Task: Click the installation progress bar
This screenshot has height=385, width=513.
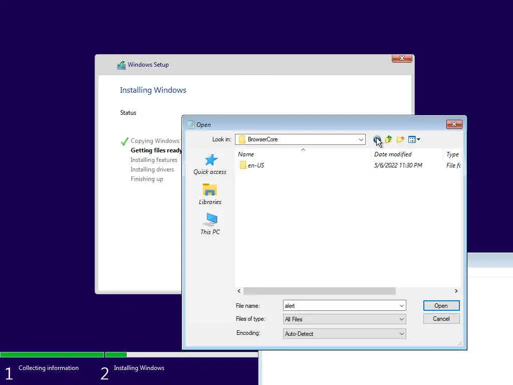Action: pyautogui.click(x=129, y=354)
